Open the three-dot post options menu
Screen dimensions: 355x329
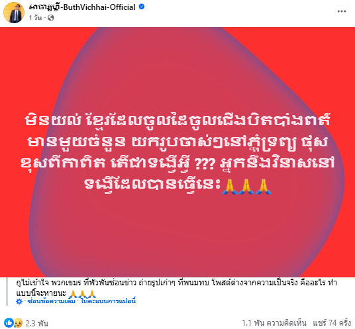point(341,11)
